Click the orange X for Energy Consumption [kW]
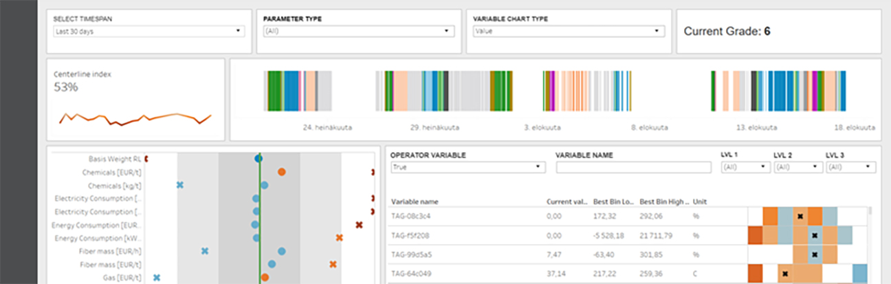Image resolution: width=891 pixels, height=284 pixels. [340, 238]
